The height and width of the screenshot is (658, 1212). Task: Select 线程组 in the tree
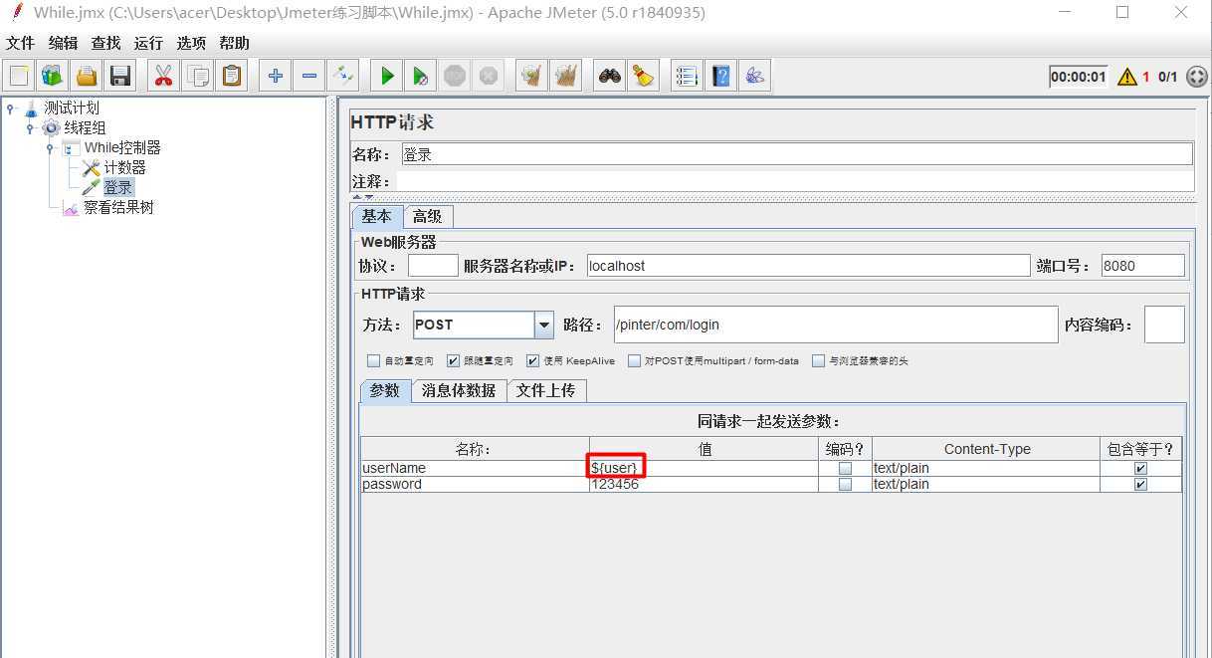tap(86, 128)
